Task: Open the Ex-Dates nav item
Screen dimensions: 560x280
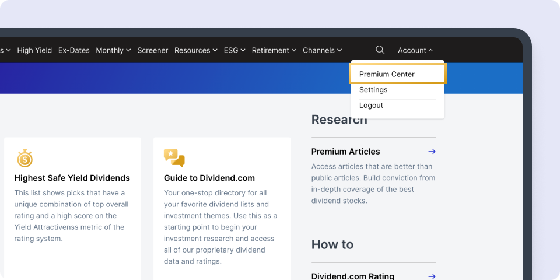Action: click(74, 50)
